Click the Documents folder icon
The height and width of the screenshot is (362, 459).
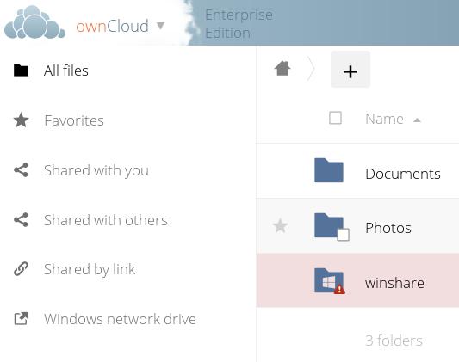point(329,170)
